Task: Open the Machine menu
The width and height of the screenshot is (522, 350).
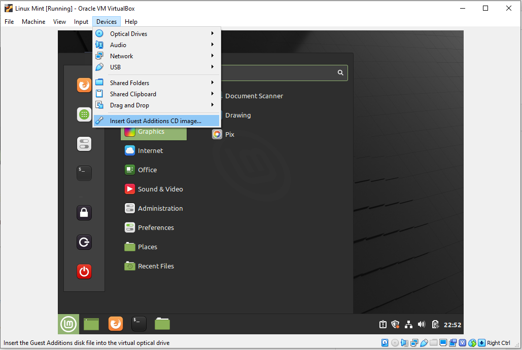Action: click(x=33, y=22)
